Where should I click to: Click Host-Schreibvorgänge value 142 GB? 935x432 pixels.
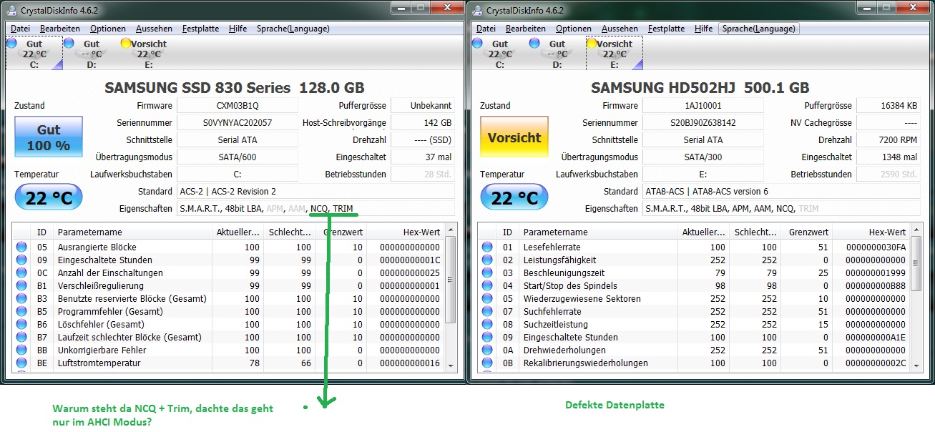pyautogui.click(x=423, y=122)
